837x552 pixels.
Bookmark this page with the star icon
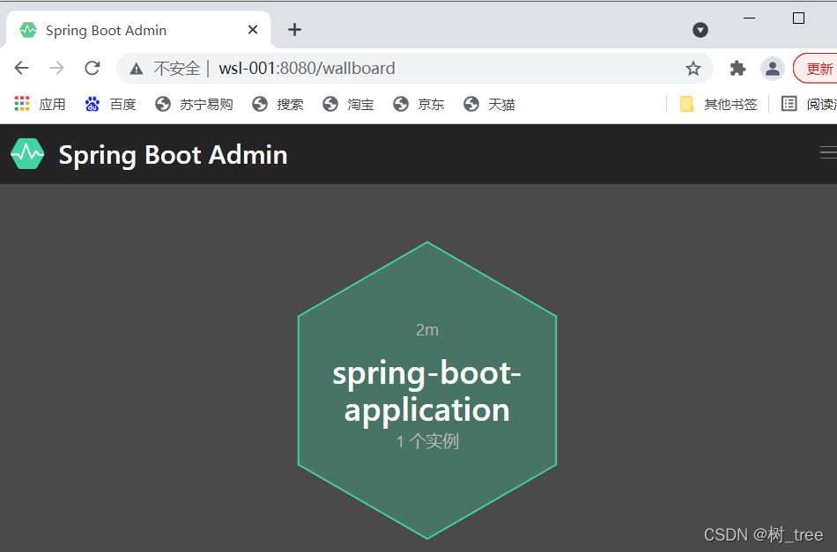pyautogui.click(x=693, y=69)
